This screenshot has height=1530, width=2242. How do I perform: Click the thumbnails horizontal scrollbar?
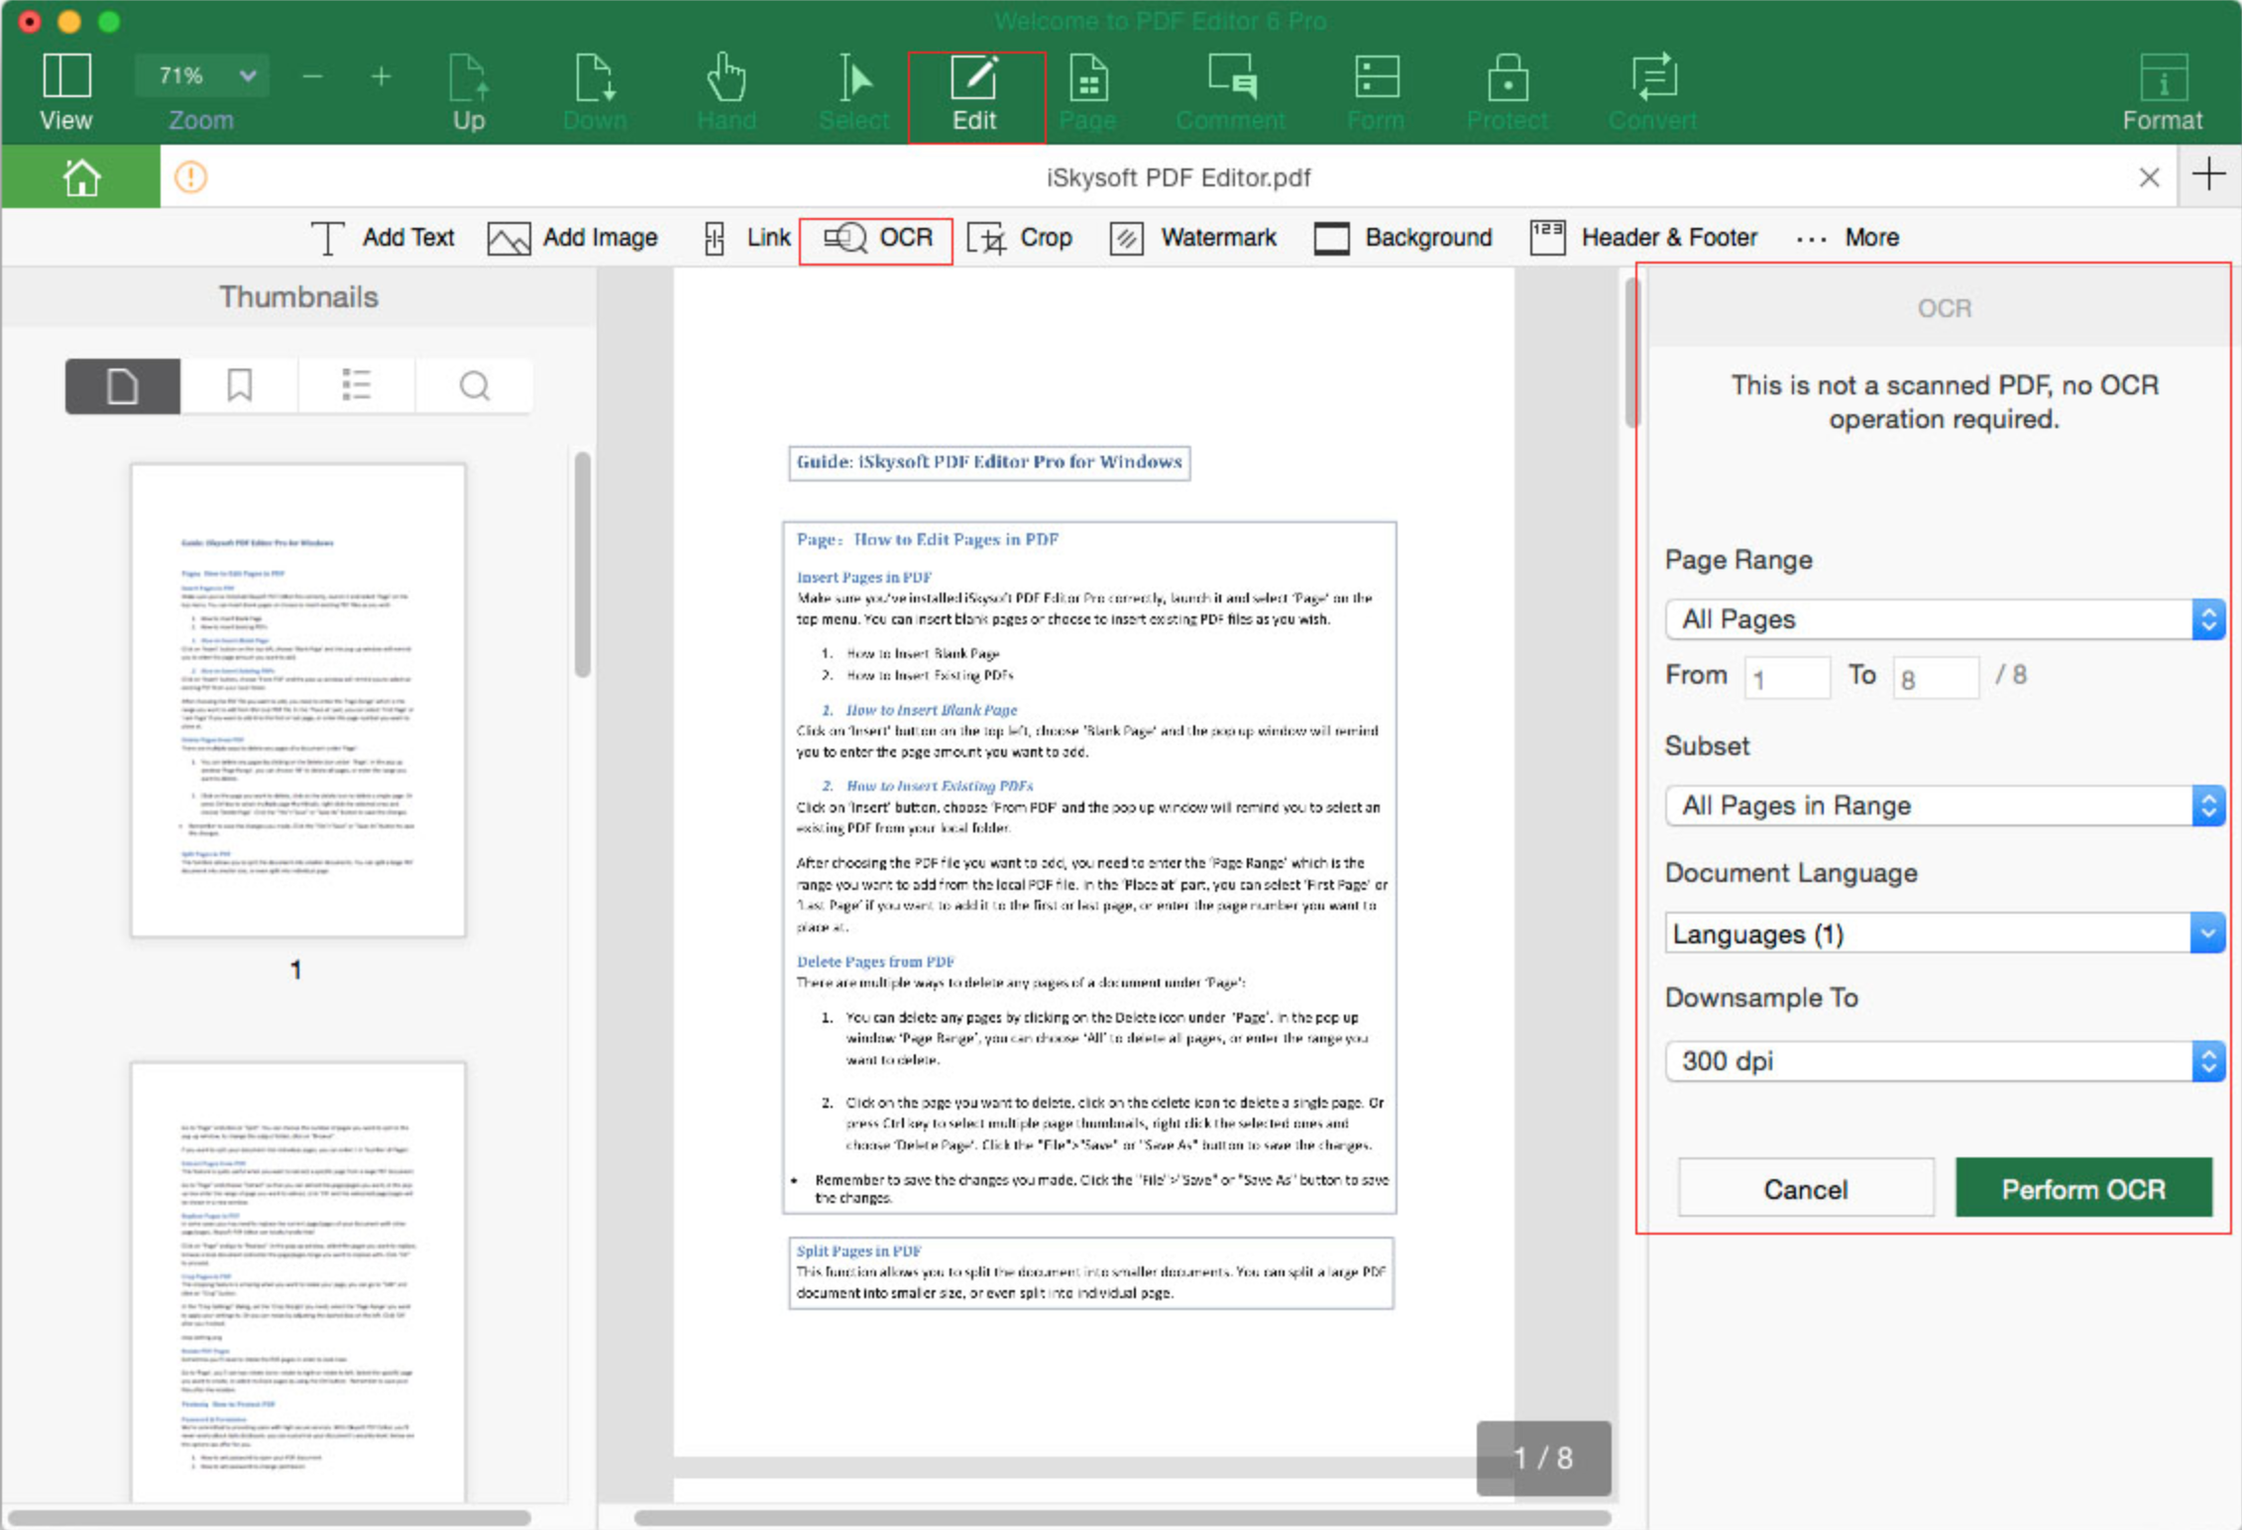270,1517
